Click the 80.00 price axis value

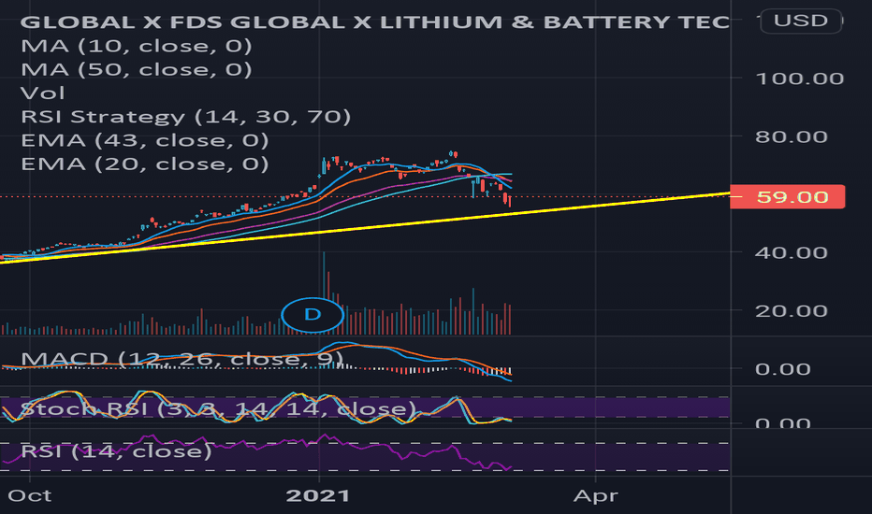[x=792, y=136]
